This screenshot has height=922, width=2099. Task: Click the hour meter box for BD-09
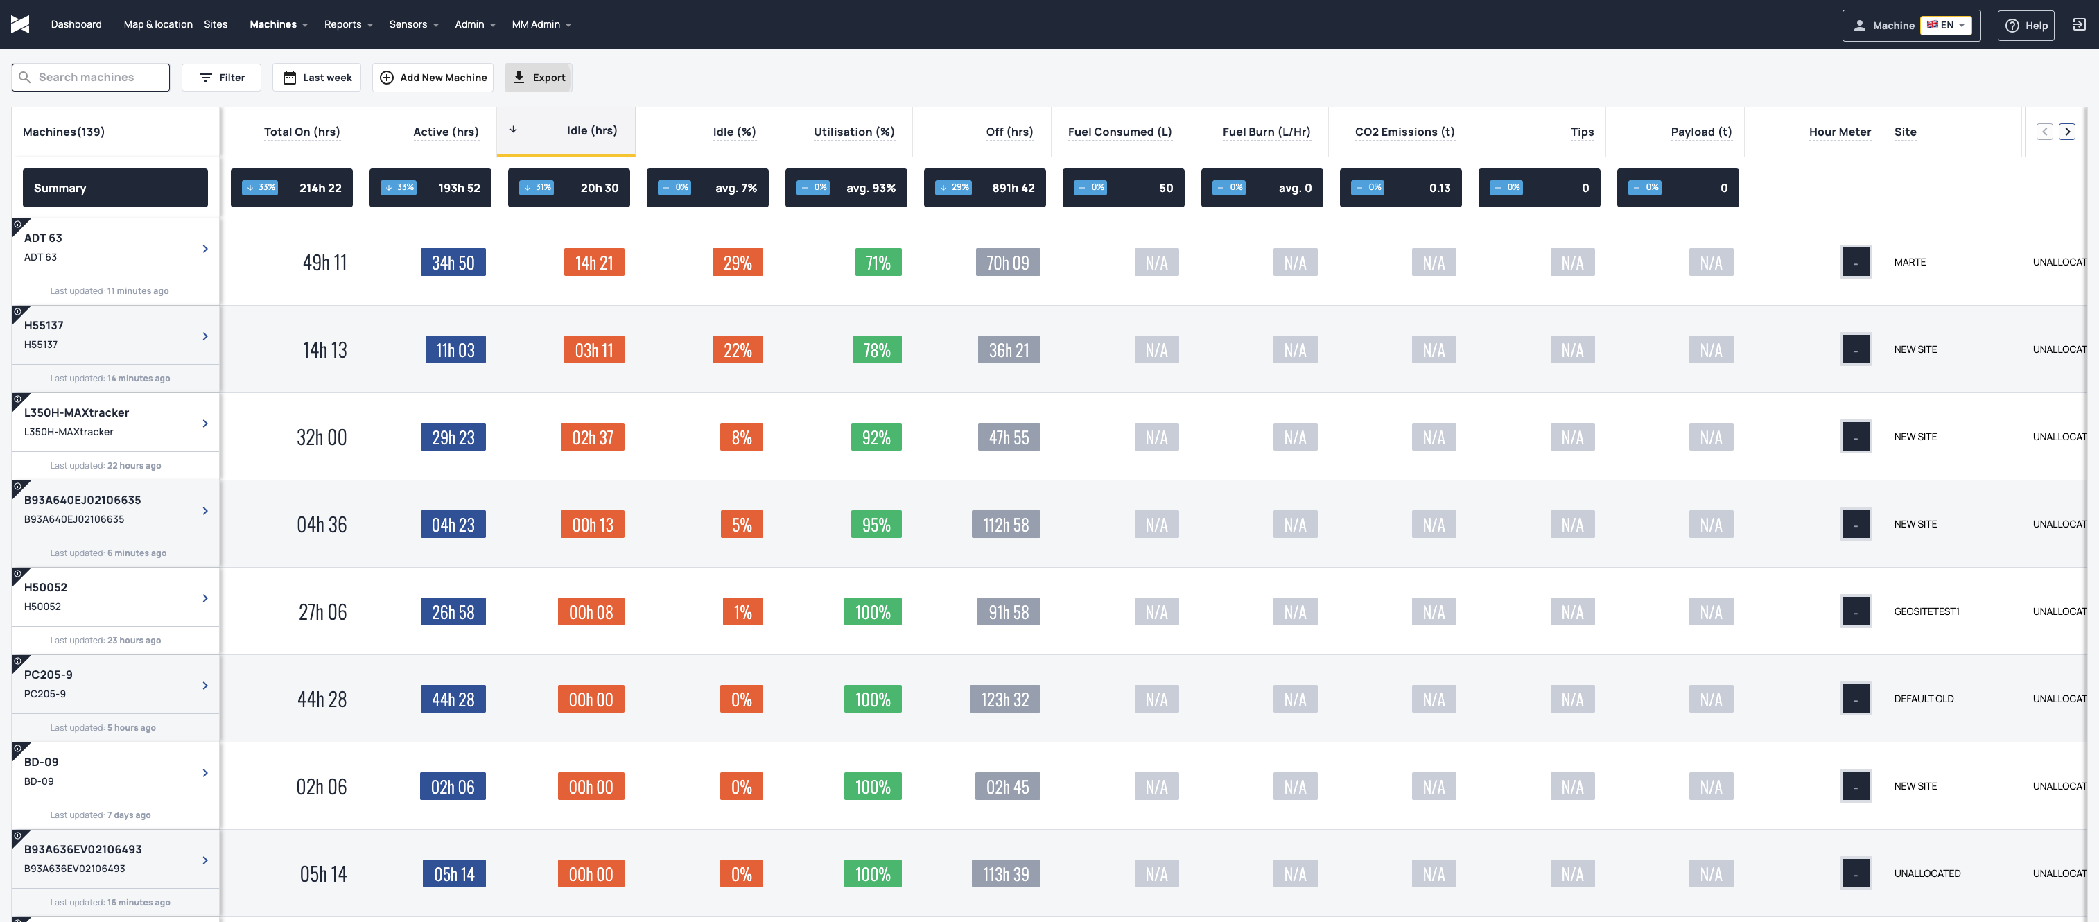(1856, 786)
